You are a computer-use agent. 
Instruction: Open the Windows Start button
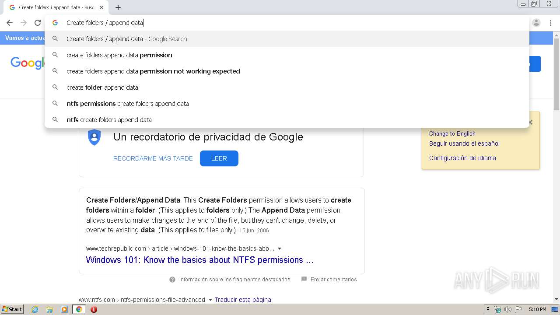click(12, 309)
